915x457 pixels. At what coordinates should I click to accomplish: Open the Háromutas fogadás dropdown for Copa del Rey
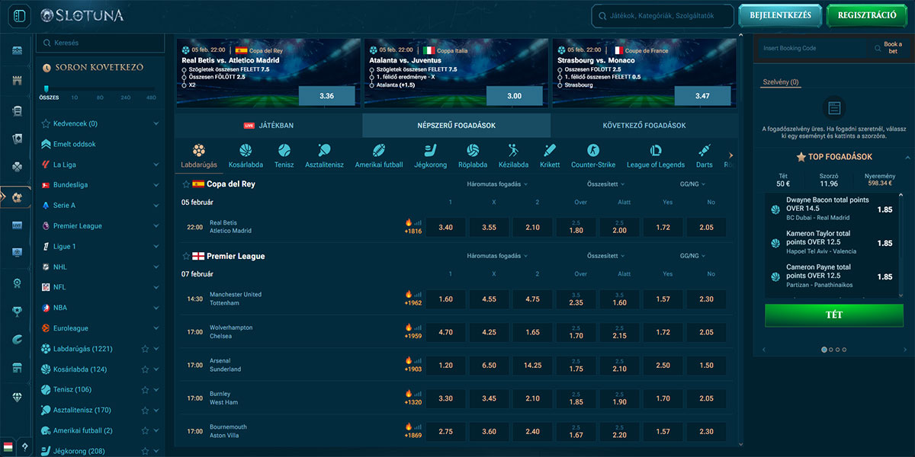click(x=498, y=184)
